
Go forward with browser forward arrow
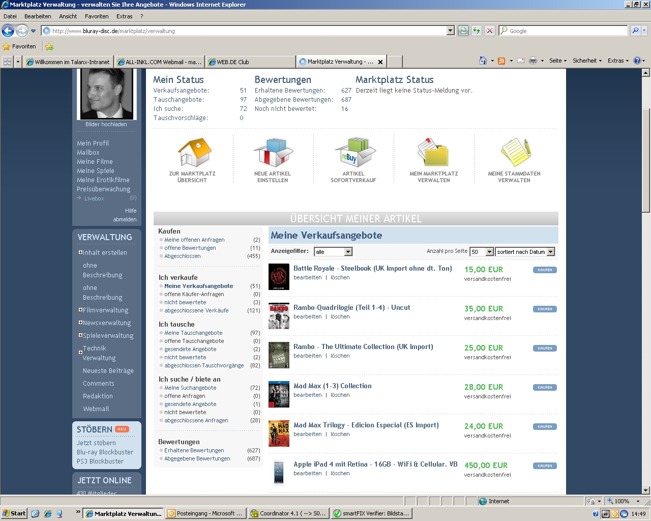click(22, 31)
